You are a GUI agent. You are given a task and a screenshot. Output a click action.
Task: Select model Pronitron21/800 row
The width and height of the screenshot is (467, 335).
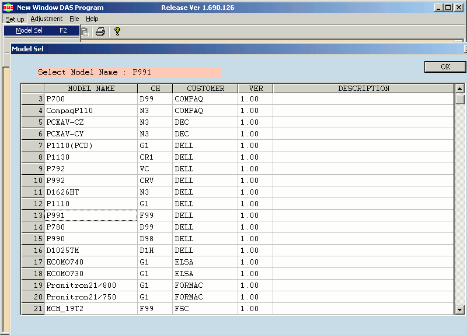[91, 285]
